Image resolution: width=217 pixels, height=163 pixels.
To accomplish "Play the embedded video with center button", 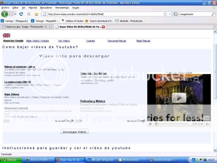I will click(x=179, y=98).
